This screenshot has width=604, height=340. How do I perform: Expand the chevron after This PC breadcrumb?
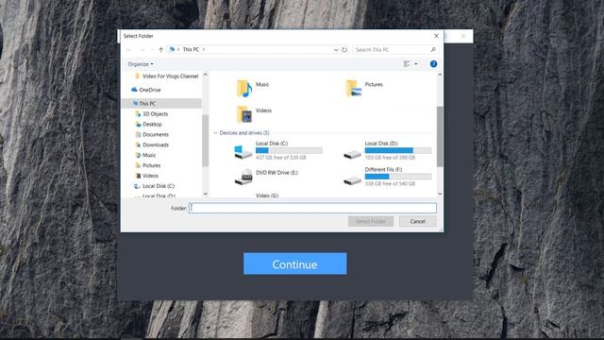coord(204,50)
